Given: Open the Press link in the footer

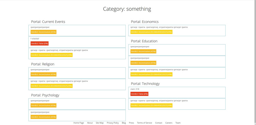Looking at the screenshot, I should [x=131, y=123].
